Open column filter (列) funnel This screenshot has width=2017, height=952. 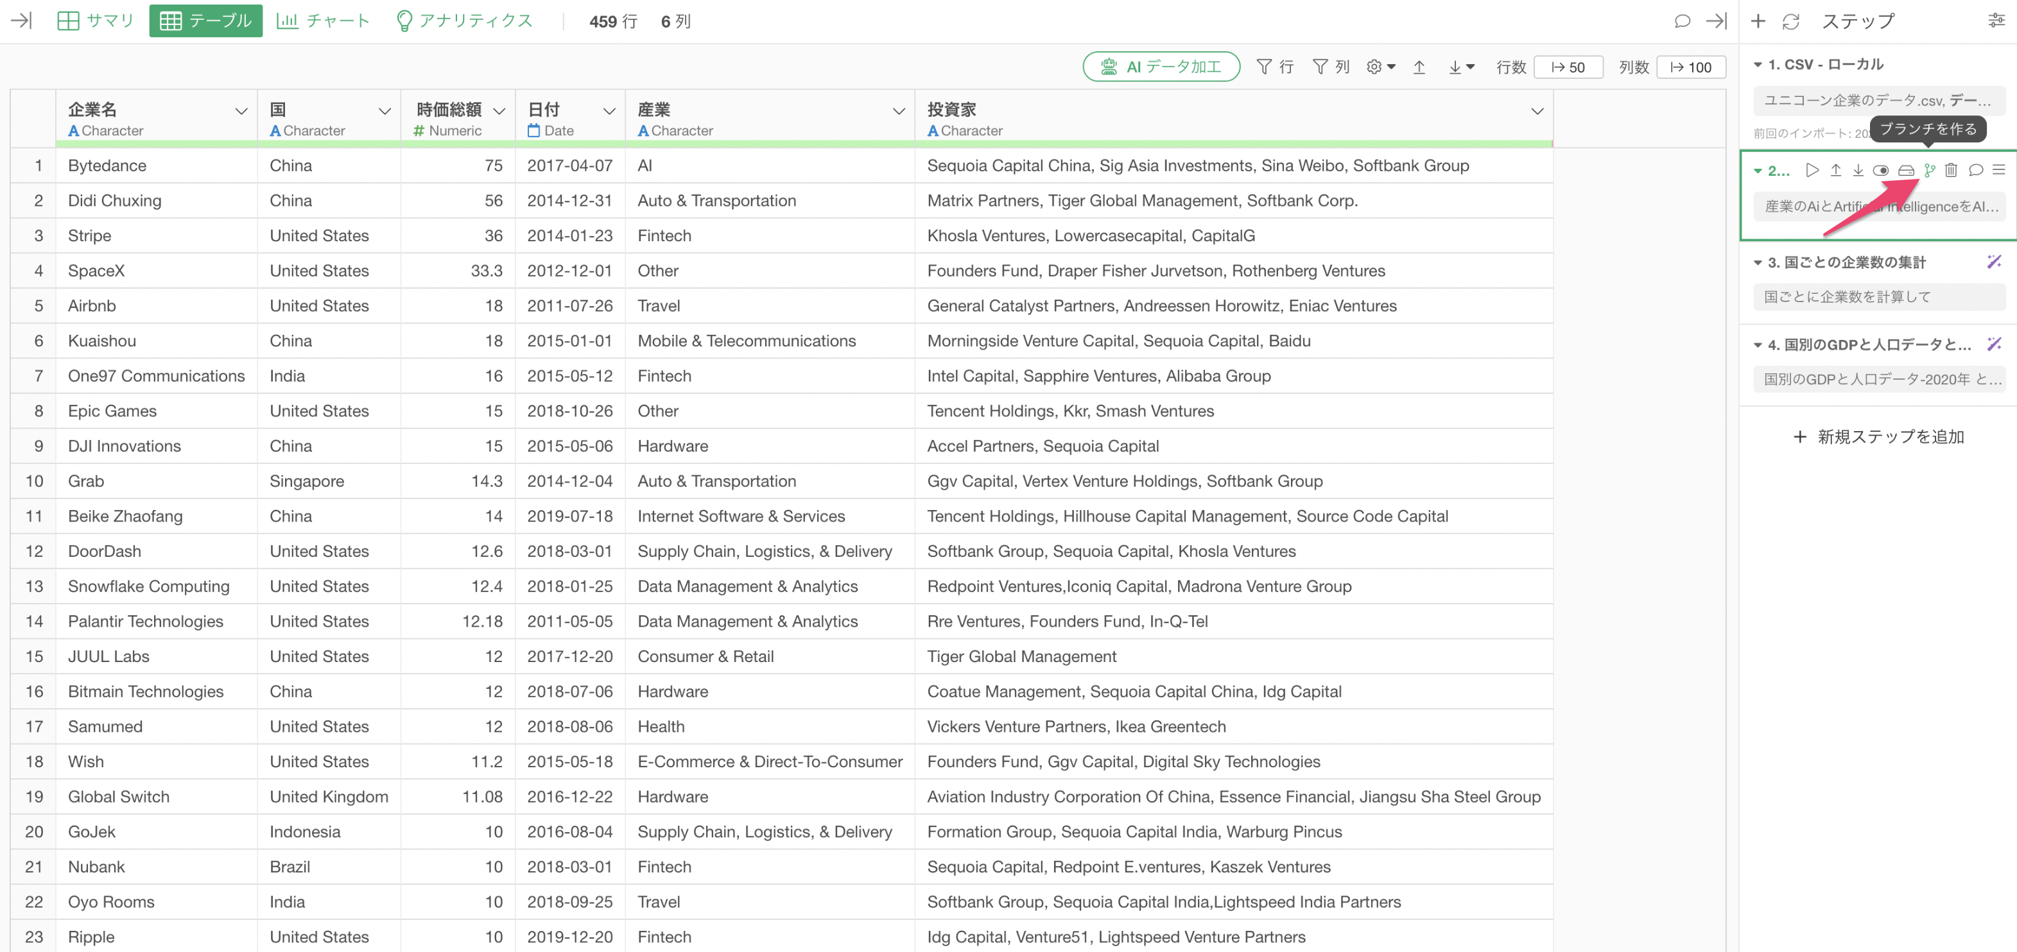click(1330, 67)
